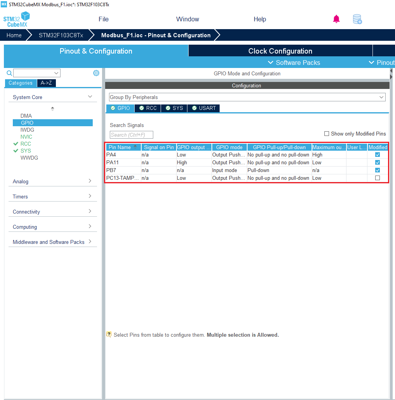Click PA4 High maximum speed cell
395x400 pixels.
[x=329, y=155]
